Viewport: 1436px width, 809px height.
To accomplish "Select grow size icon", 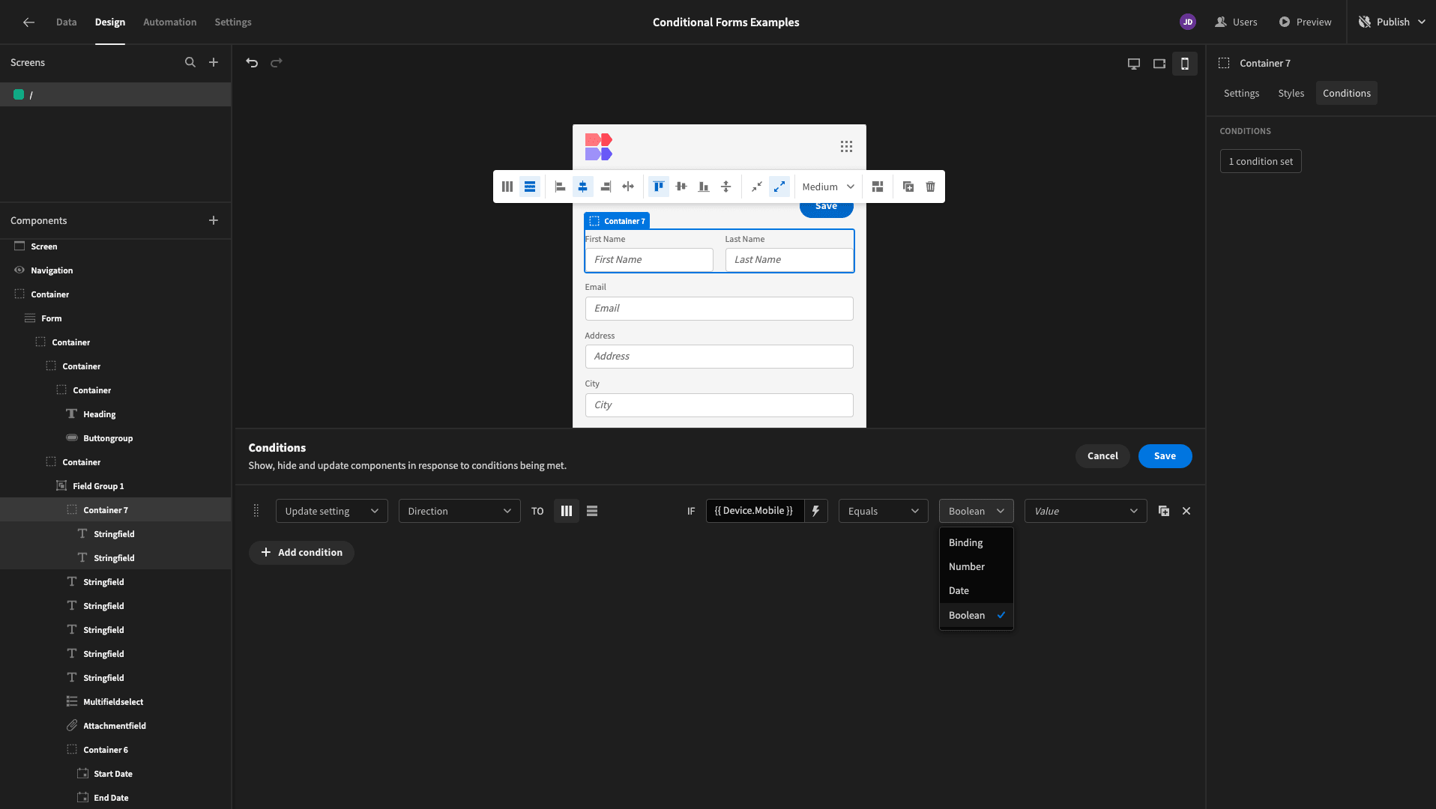I will pyautogui.click(x=779, y=187).
